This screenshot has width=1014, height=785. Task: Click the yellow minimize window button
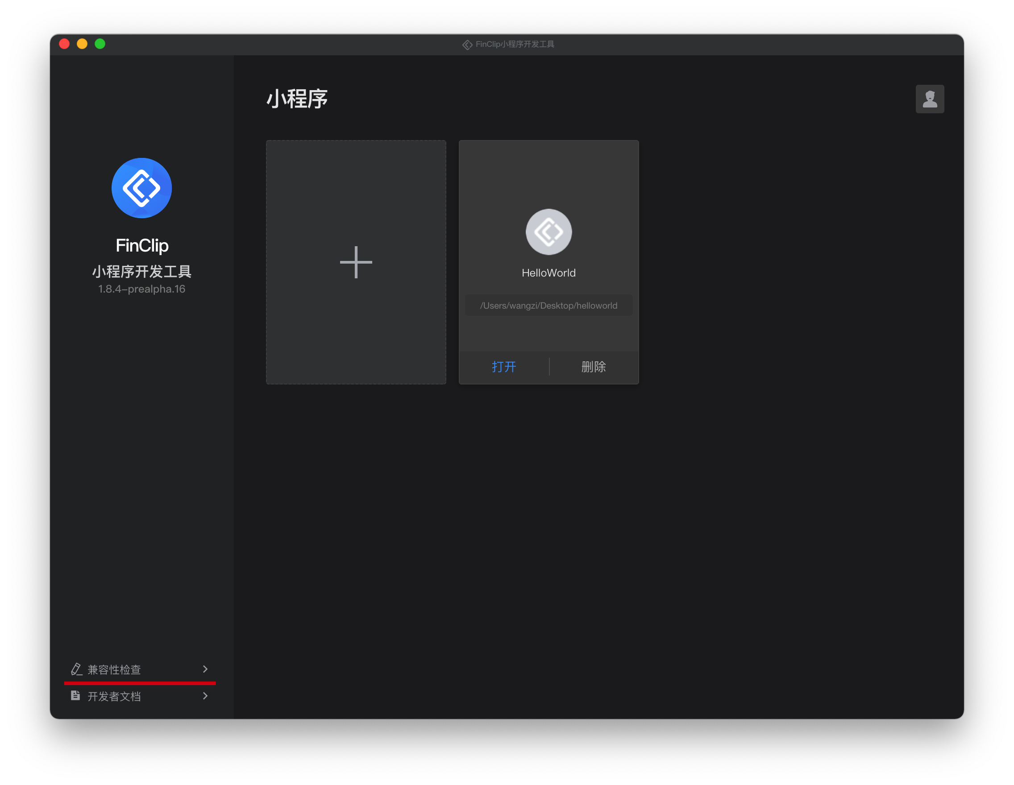(82, 44)
